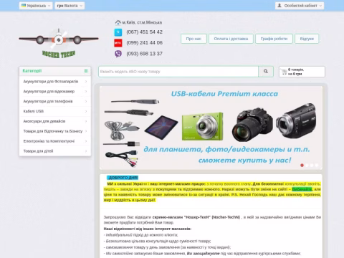Open the грн Валюта currency dropdown

point(70,6)
